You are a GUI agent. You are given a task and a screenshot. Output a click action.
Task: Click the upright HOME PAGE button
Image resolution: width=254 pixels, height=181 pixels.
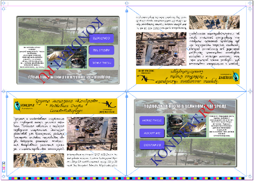(x=152, y=121)
